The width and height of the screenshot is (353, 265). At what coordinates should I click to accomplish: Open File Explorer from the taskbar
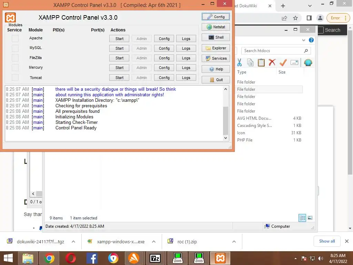point(28,258)
